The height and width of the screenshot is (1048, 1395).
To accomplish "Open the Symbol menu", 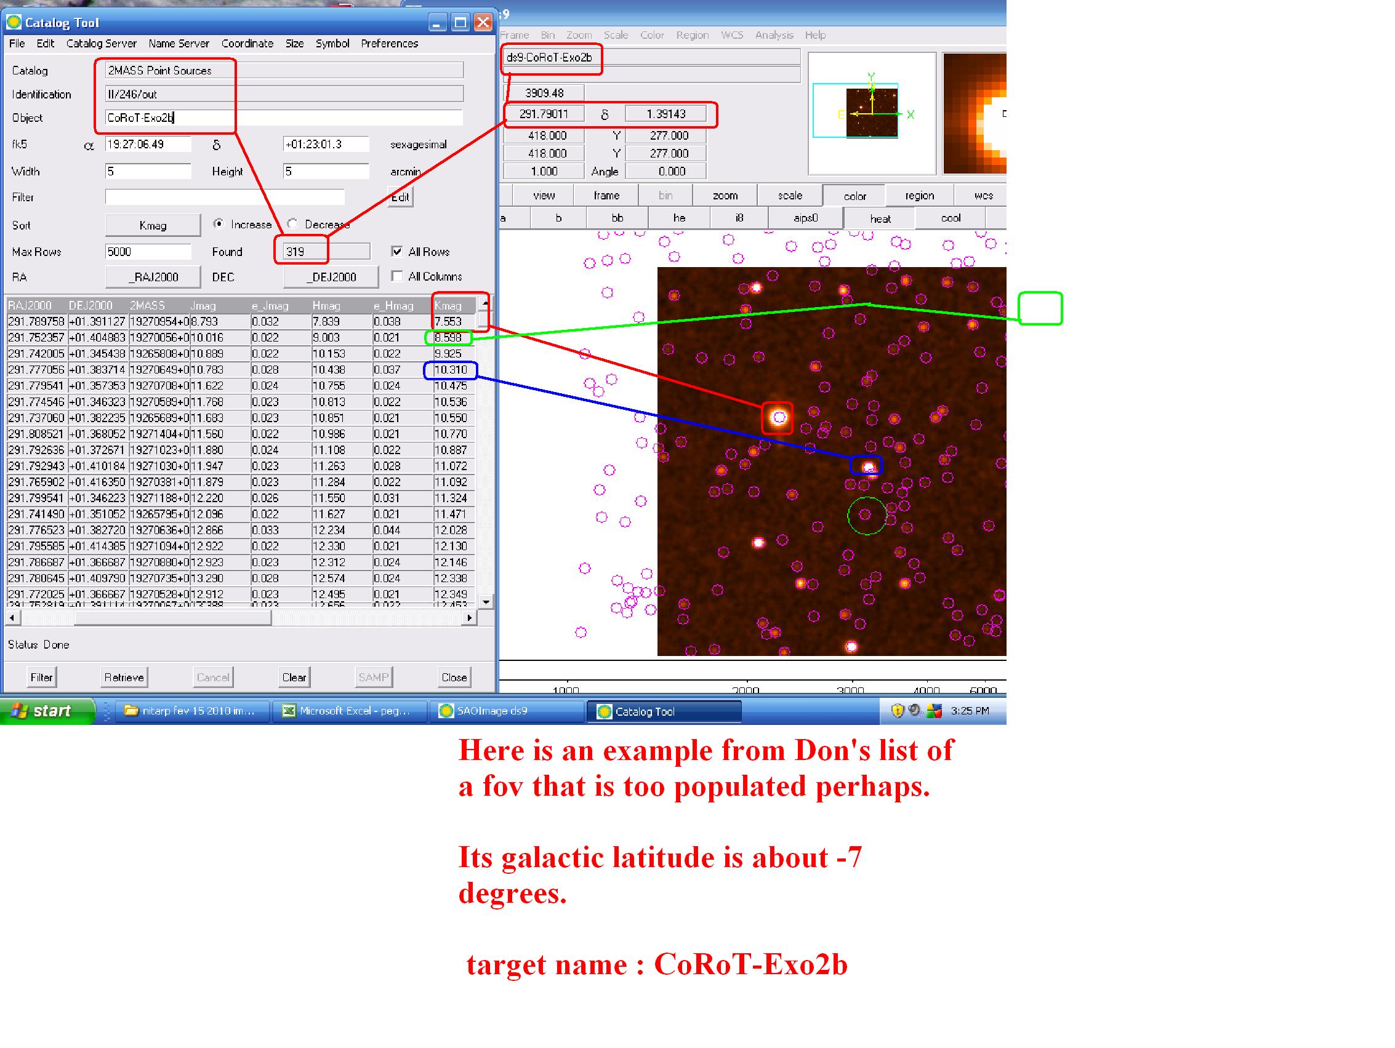I will pyautogui.click(x=332, y=44).
